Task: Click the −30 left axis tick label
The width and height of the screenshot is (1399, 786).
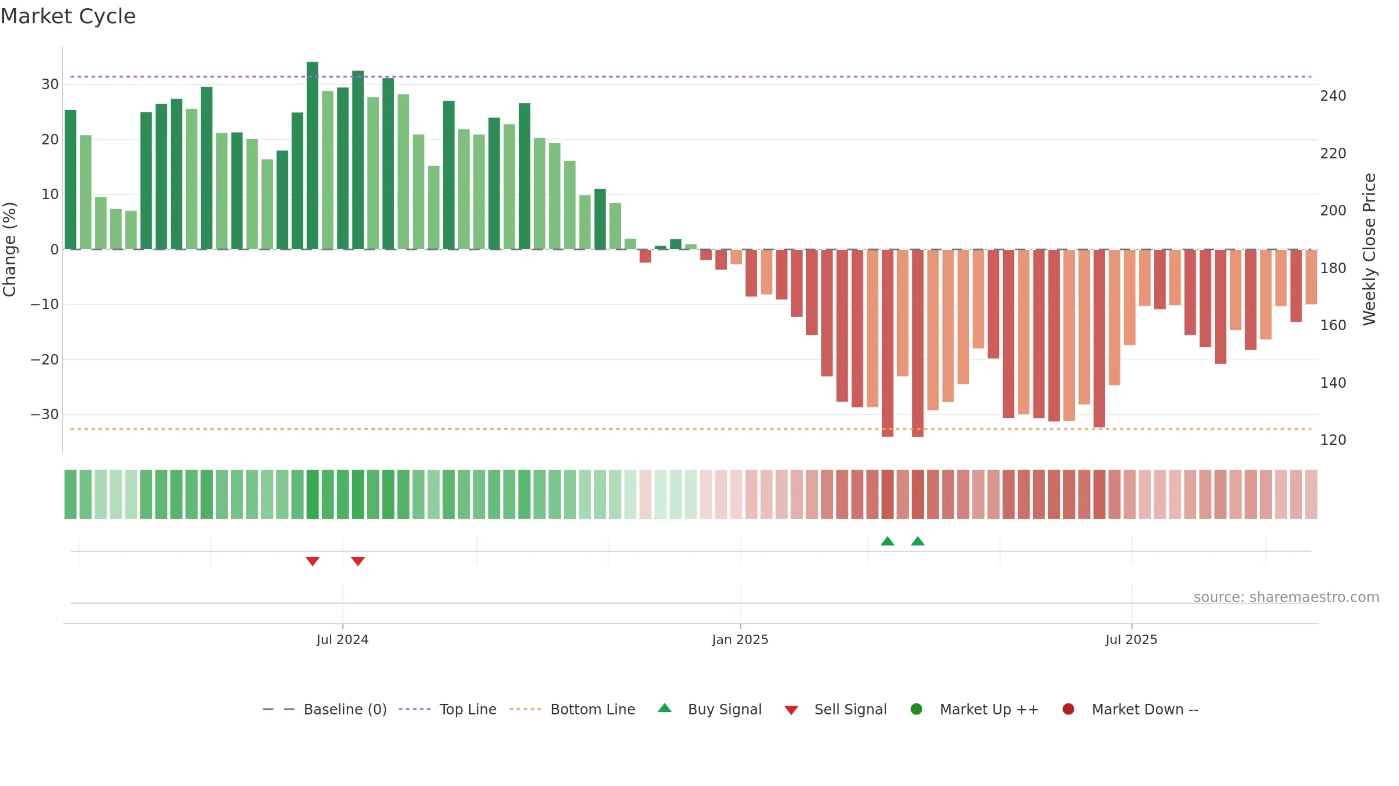Action: click(x=45, y=415)
